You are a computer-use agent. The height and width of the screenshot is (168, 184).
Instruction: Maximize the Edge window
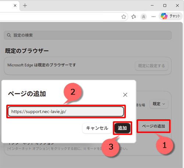165,6
